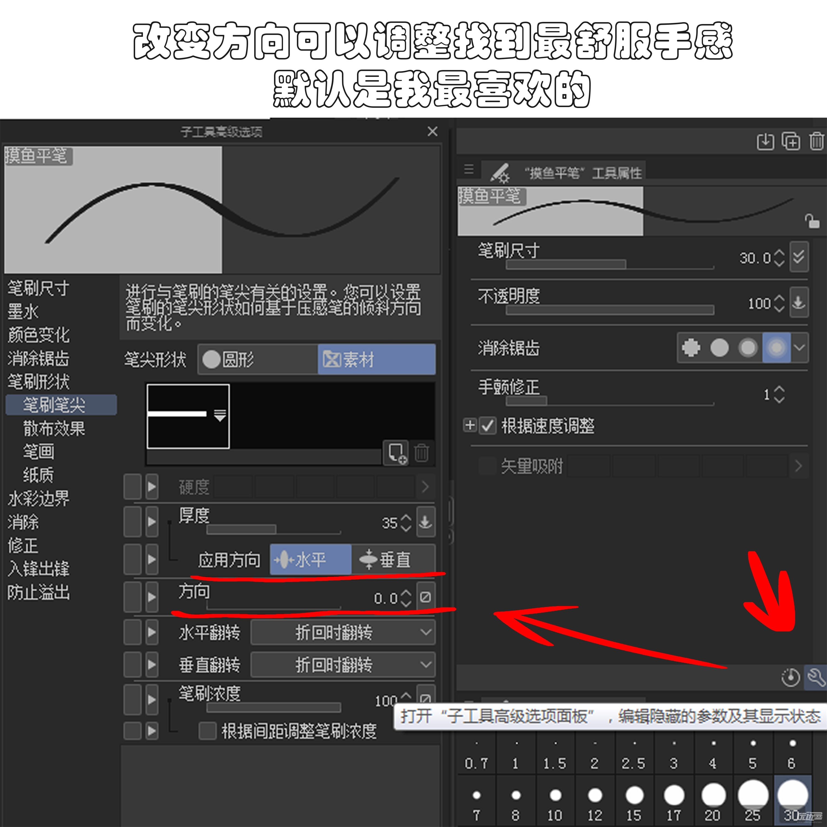The height and width of the screenshot is (827, 827).
Task: Expand the 厚度 row triangle
Action: 152,522
